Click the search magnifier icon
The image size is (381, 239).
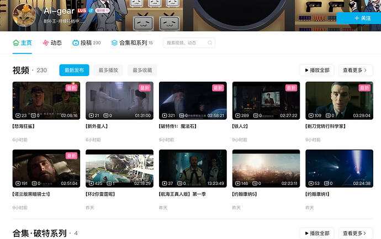coord(210,43)
